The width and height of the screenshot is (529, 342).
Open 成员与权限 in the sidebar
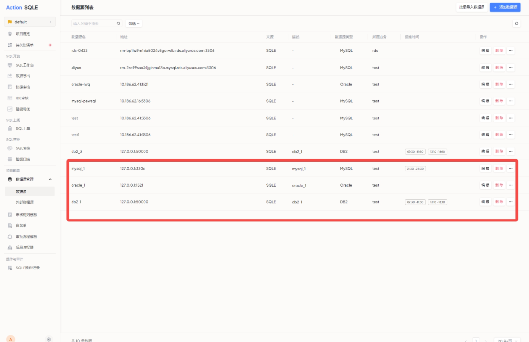pyautogui.click(x=24, y=247)
